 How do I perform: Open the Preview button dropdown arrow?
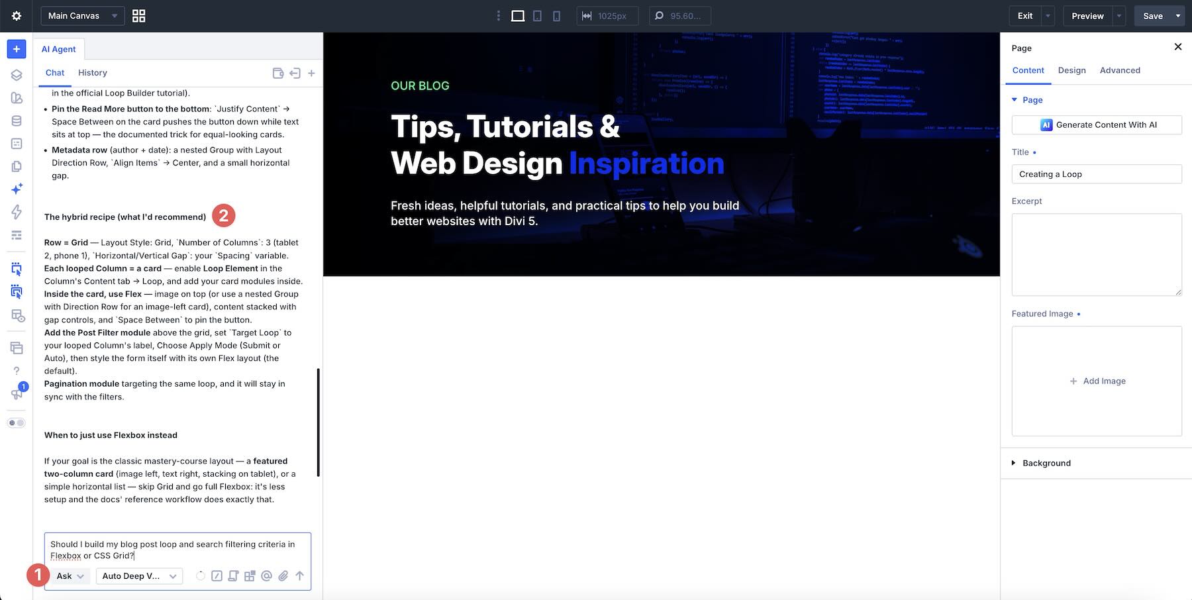[x=1119, y=16]
